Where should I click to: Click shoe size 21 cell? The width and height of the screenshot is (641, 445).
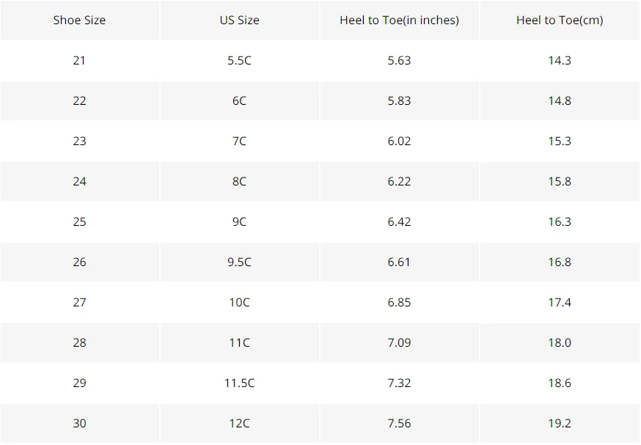(80, 60)
